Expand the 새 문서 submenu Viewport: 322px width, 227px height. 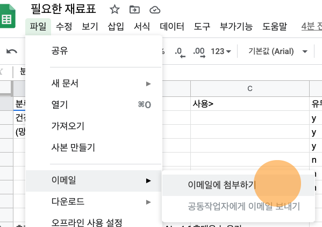click(94, 84)
